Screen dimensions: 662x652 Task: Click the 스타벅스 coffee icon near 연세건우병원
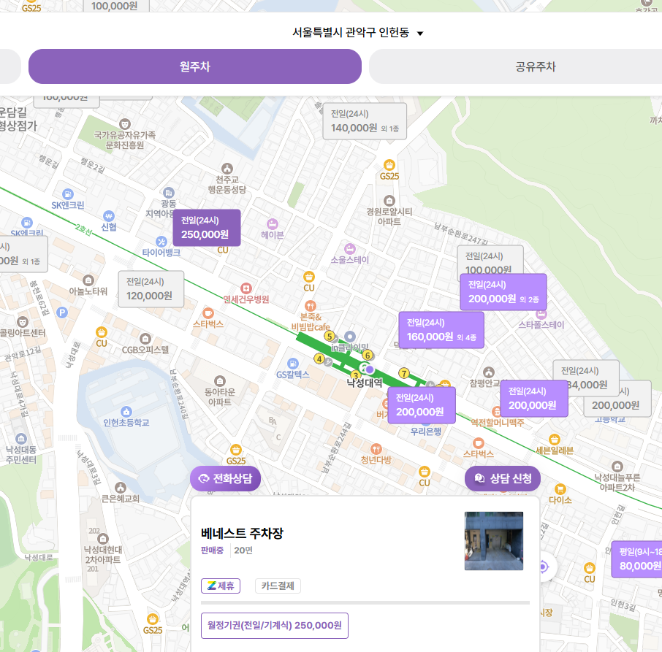[x=208, y=313]
